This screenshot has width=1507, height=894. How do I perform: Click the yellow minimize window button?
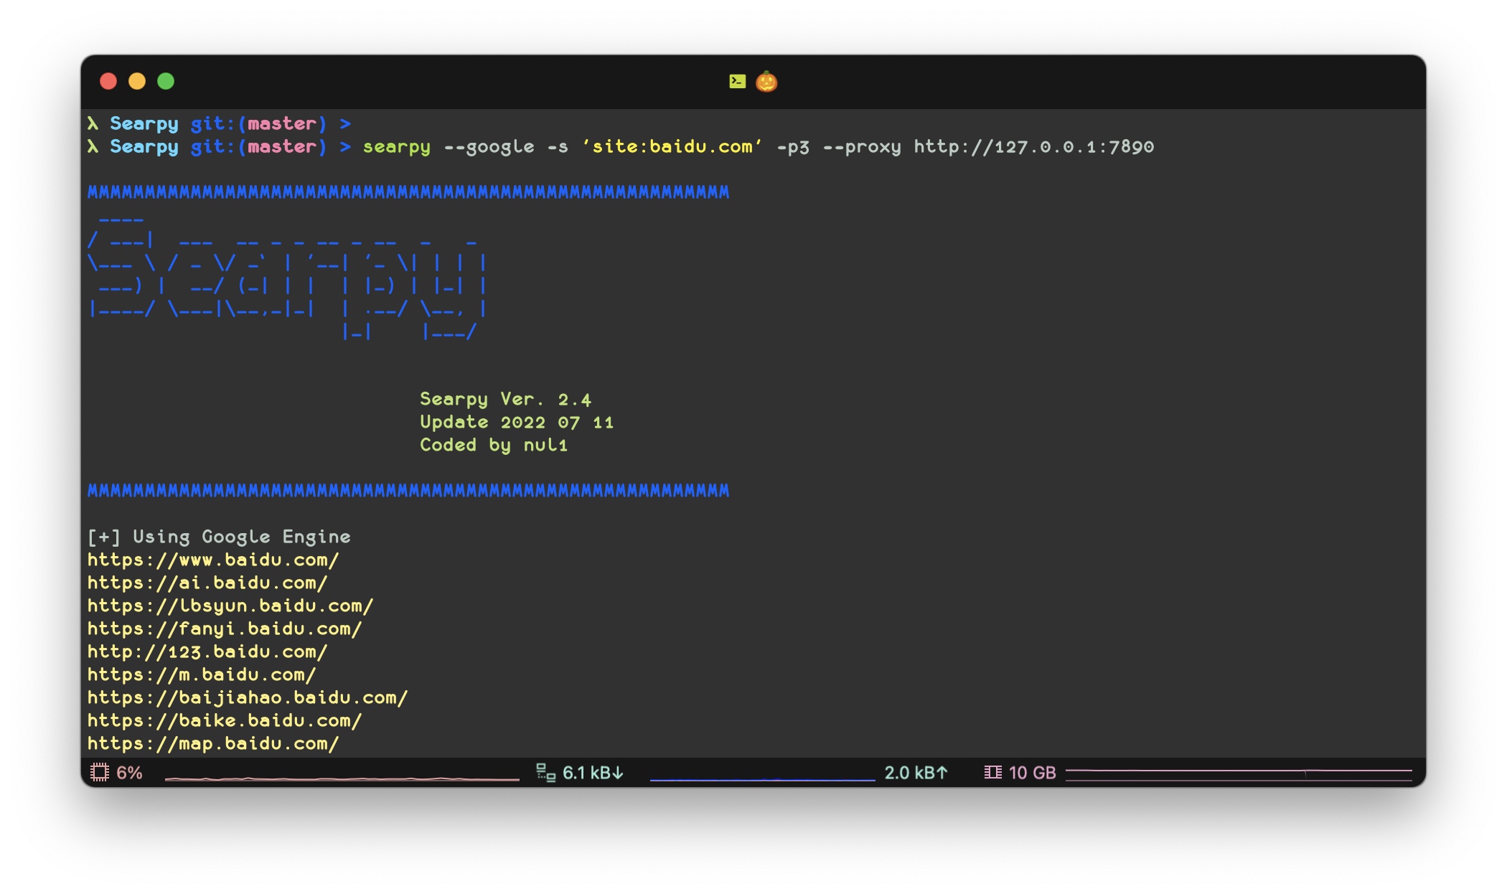click(x=137, y=81)
